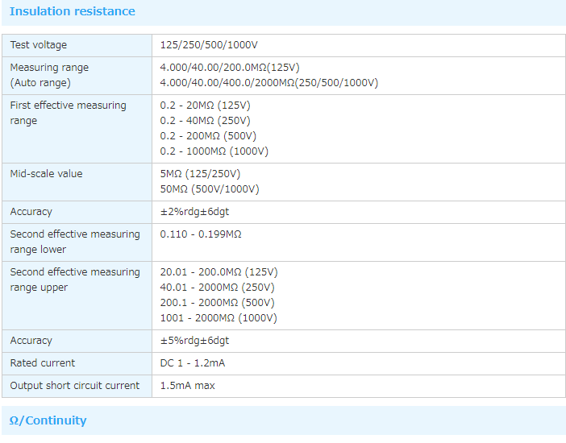Image resolution: width=566 pixels, height=443 pixels.
Task: Select the 1001 - 2000MΩ (1000V) line
Action: (218, 318)
